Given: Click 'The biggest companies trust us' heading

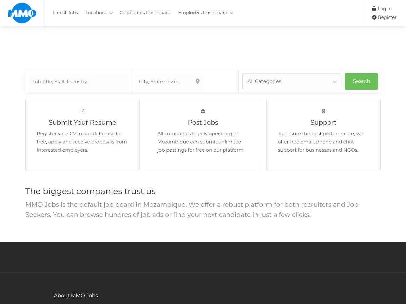Looking at the screenshot, I should pos(90,191).
